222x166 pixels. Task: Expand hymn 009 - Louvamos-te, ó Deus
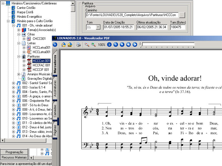13,114
